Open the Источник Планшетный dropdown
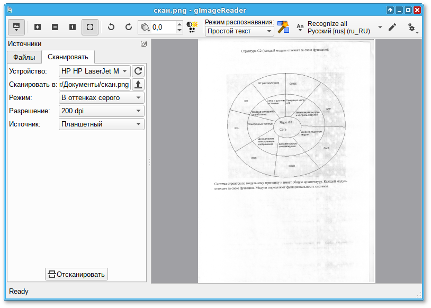This screenshot has height=308, width=431. pyautogui.click(x=102, y=124)
